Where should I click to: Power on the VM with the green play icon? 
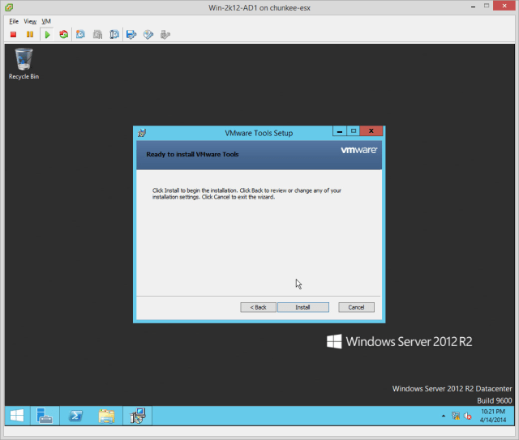pyautogui.click(x=47, y=34)
